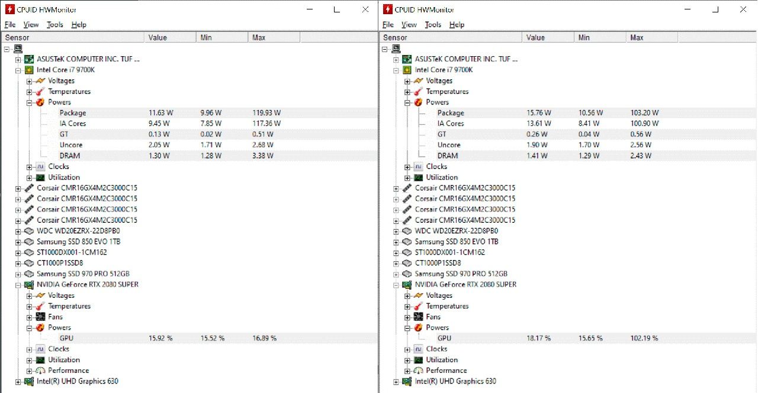Image resolution: width=758 pixels, height=393 pixels.
Task: Click the CPU Temperatures thermometer icon in right window
Action: pyautogui.click(x=418, y=92)
